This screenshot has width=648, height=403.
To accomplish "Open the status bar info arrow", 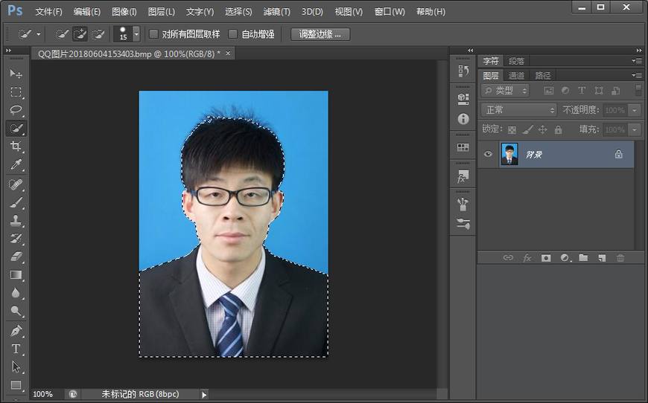I will (x=204, y=394).
